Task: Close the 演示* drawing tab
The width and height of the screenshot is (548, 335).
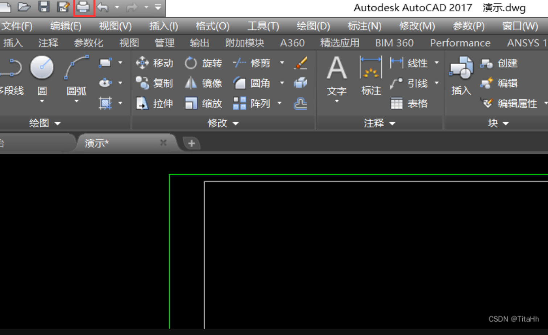Action: point(163,143)
